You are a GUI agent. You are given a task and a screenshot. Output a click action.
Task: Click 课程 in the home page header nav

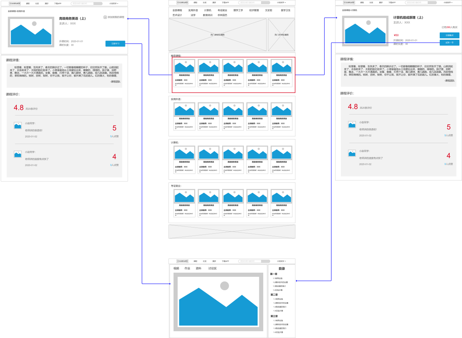click(x=195, y=3)
